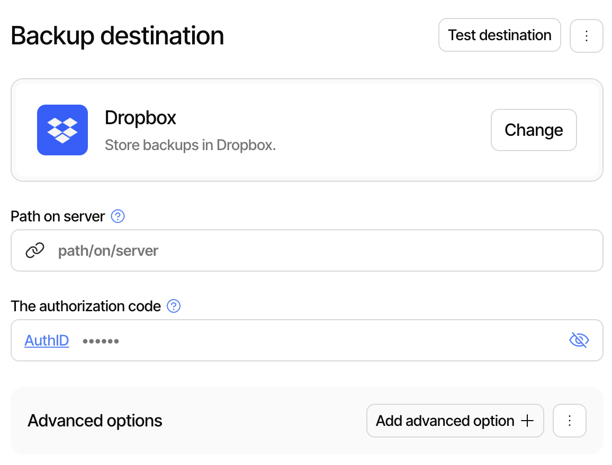
Task: Click the eye icon in the authorization code field
Action: click(579, 340)
